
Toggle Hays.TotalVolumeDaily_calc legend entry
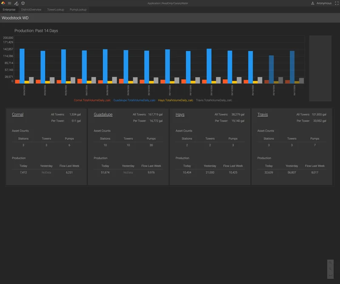tap(176, 100)
